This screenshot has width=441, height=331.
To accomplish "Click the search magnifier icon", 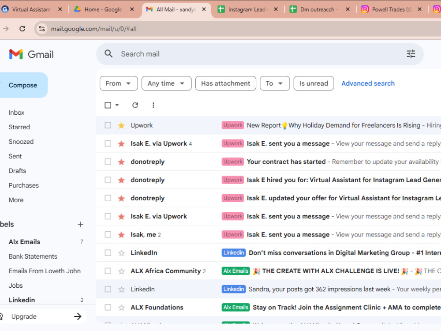I will (108, 54).
